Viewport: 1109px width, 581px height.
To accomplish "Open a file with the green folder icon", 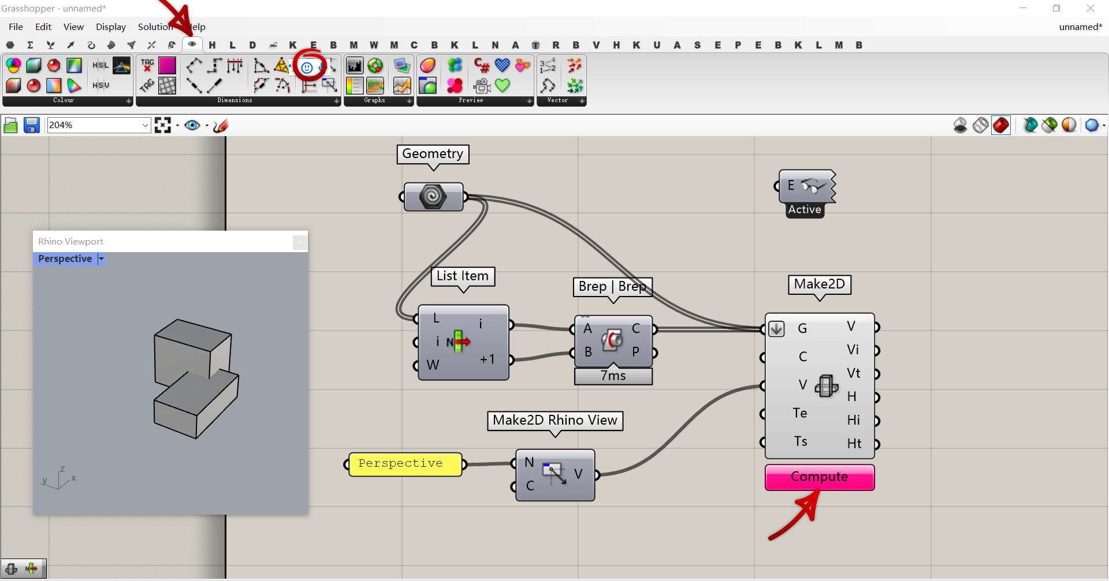I will point(10,125).
